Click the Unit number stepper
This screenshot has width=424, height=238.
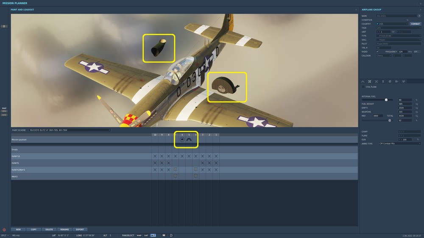coord(383,32)
